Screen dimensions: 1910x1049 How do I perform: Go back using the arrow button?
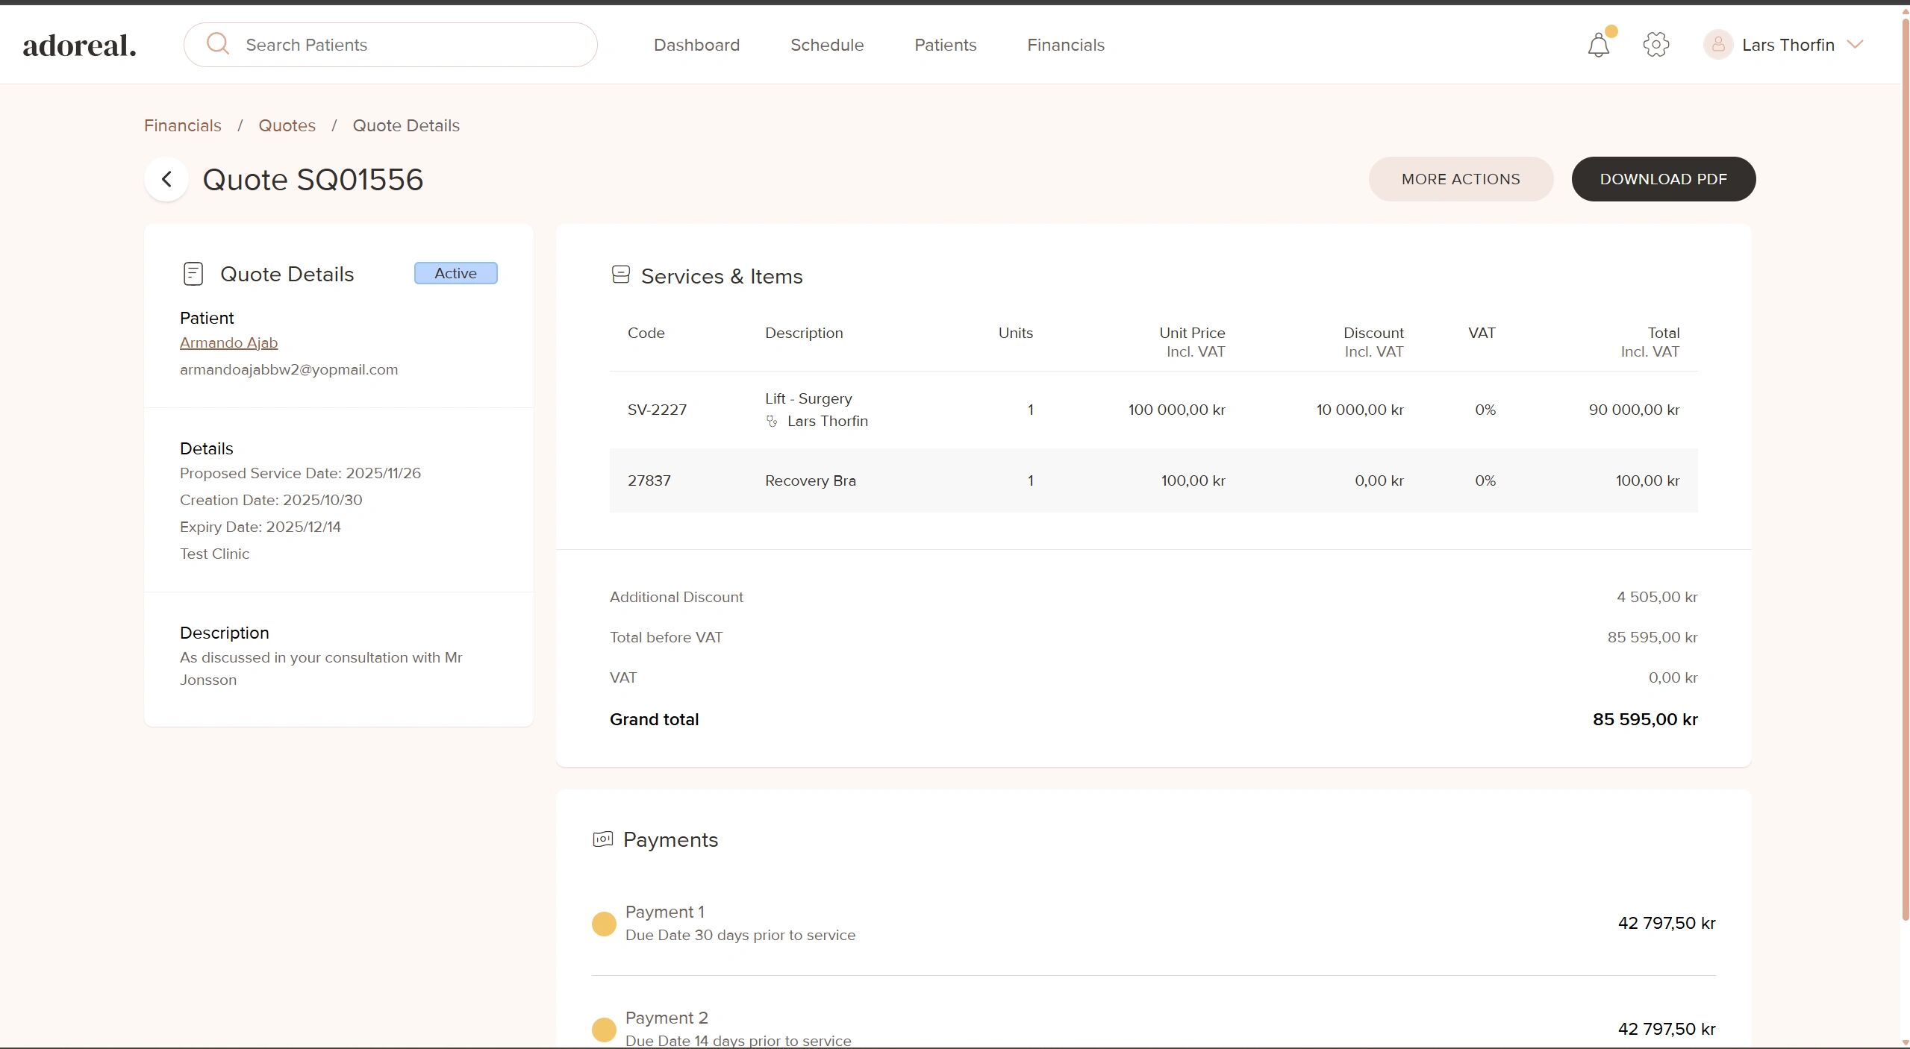pyautogui.click(x=166, y=179)
